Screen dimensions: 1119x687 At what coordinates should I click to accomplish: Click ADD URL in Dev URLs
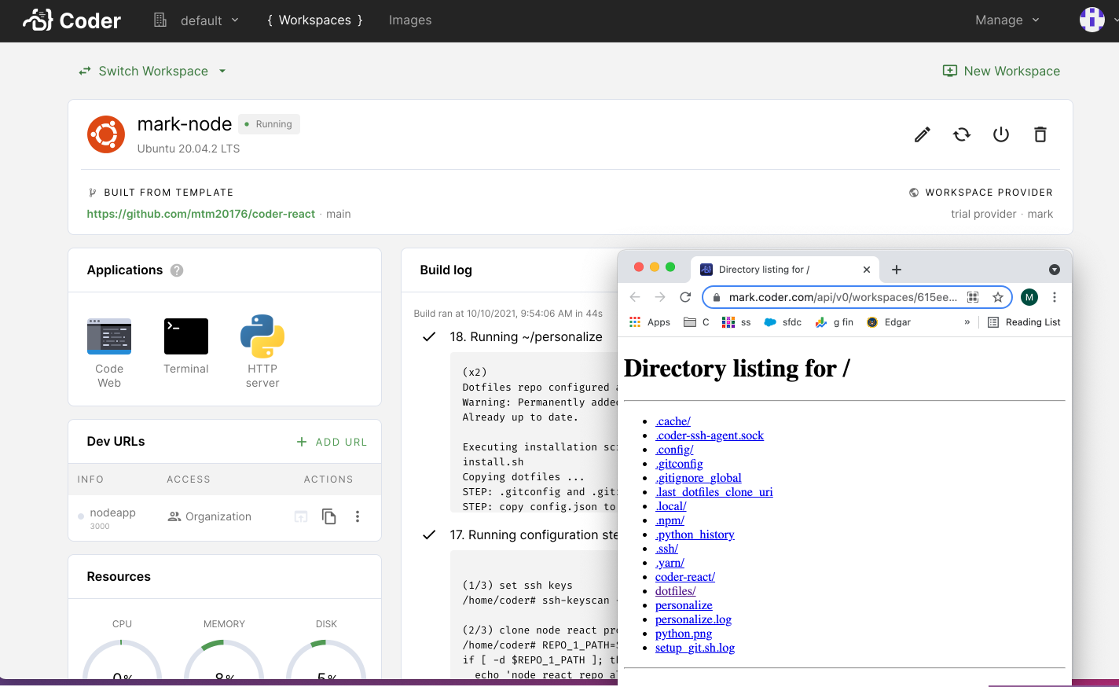[x=332, y=442]
